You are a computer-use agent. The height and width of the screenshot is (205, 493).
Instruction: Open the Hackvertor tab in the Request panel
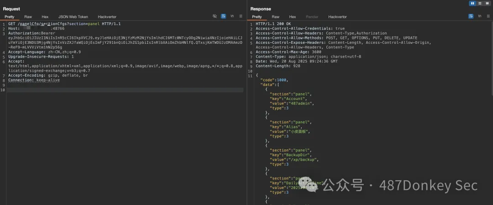click(107, 16)
